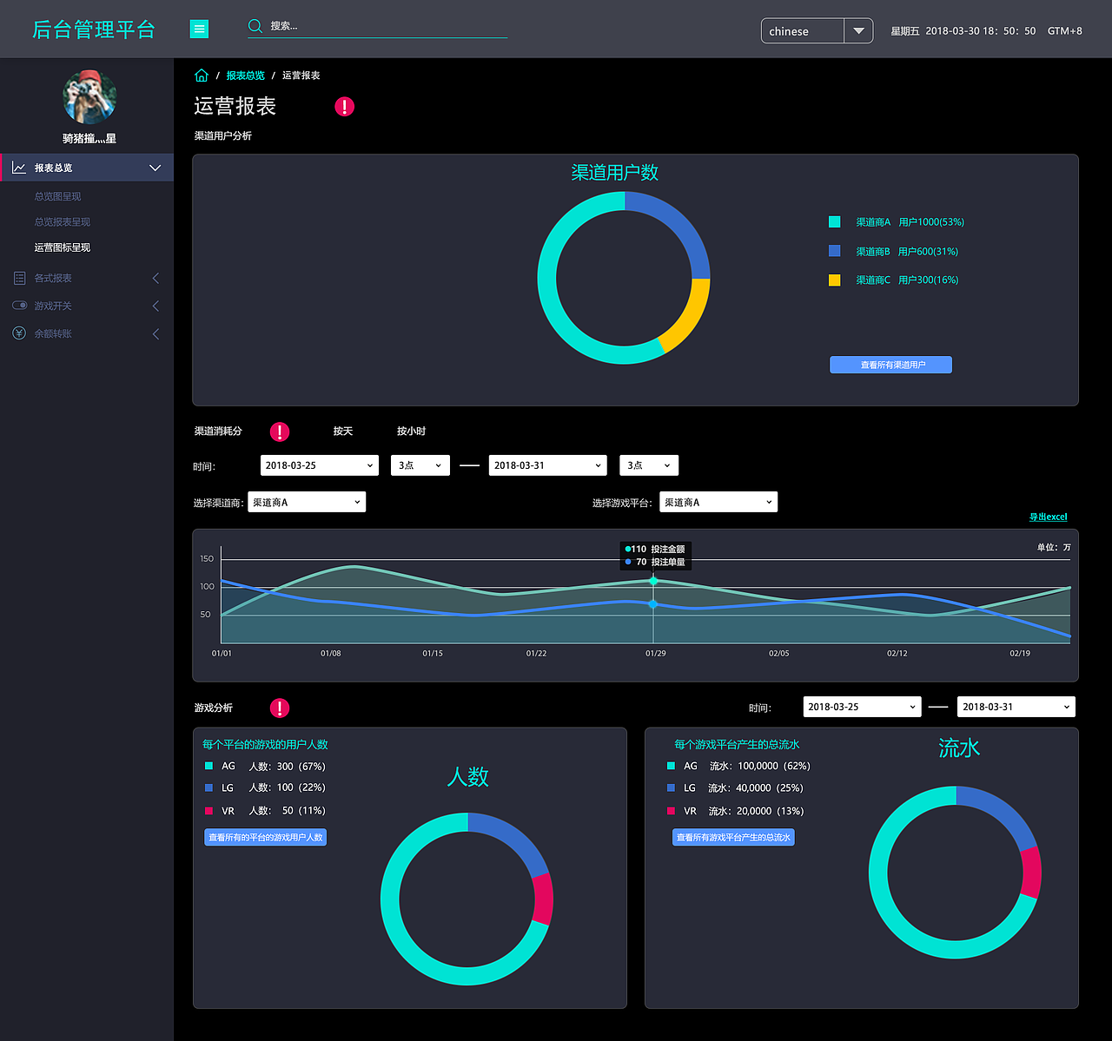Open 总览报表呈现 submenu item
The height and width of the screenshot is (1041, 1112).
(x=63, y=221)
